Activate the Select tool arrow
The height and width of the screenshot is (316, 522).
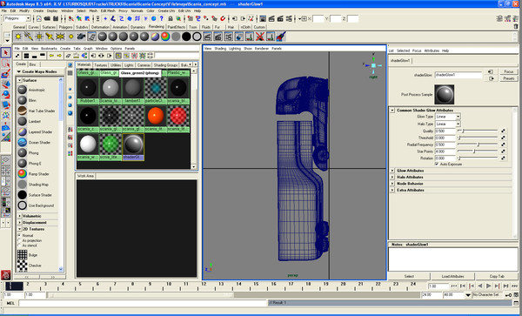[6, 52]
